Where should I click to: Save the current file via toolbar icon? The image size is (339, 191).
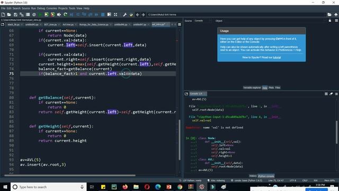(x=15, y=14)
